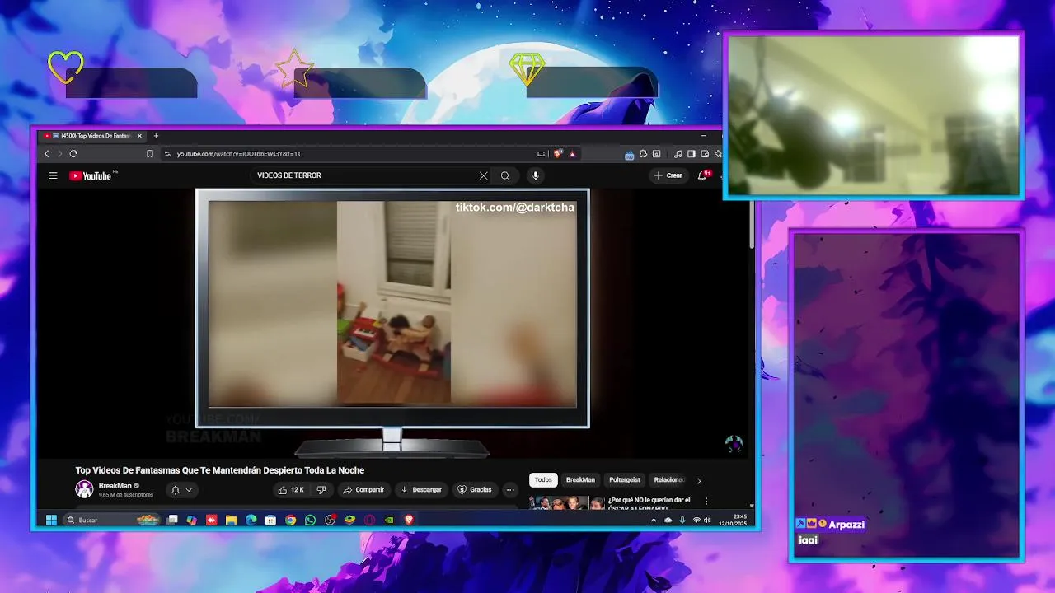Image resolution: width=1055 pixels, height=593 pixels.
Task: Click the Gracias button
Action: (475, 490)
